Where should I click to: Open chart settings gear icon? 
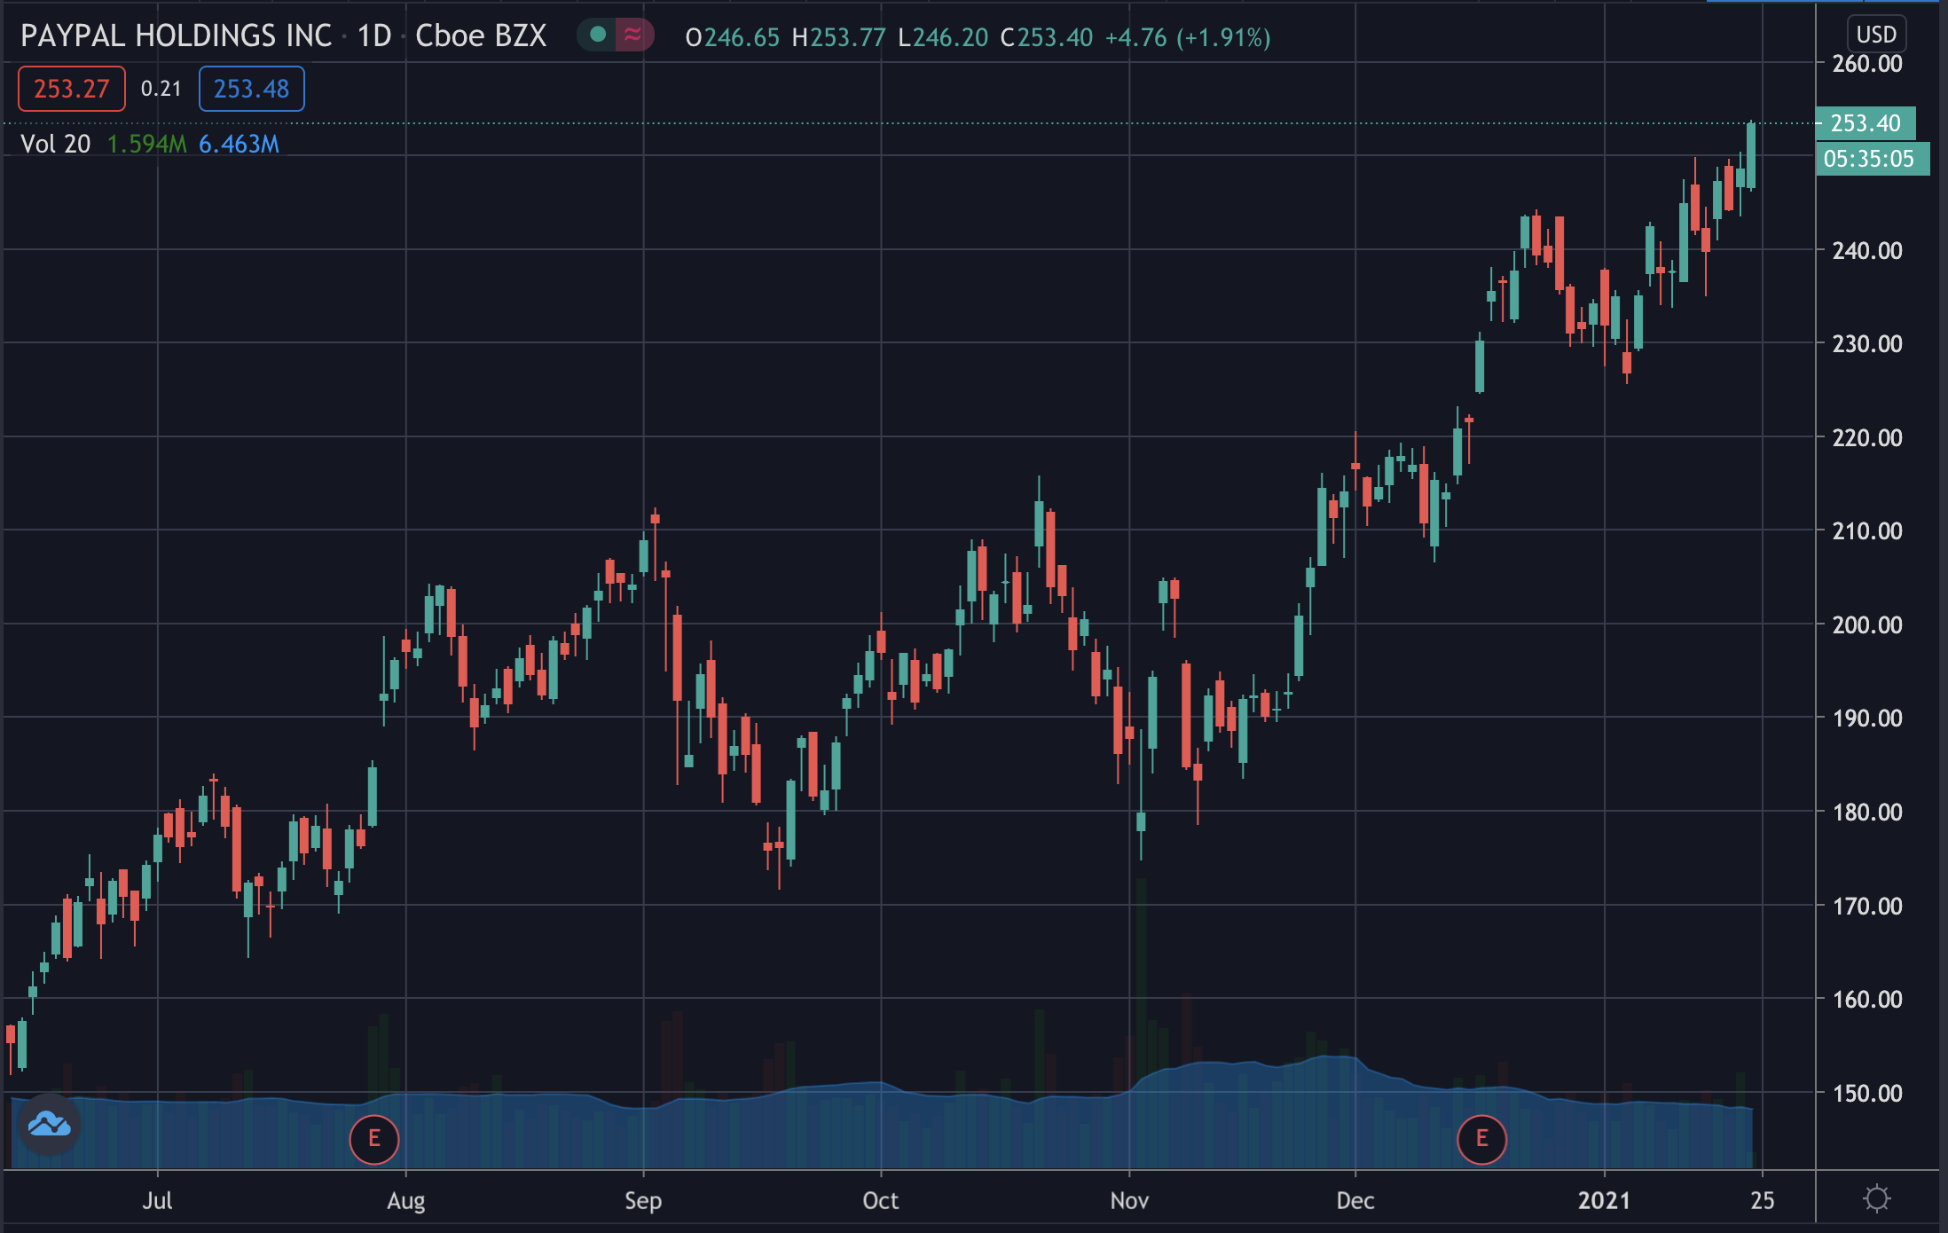point(1877,1199)
